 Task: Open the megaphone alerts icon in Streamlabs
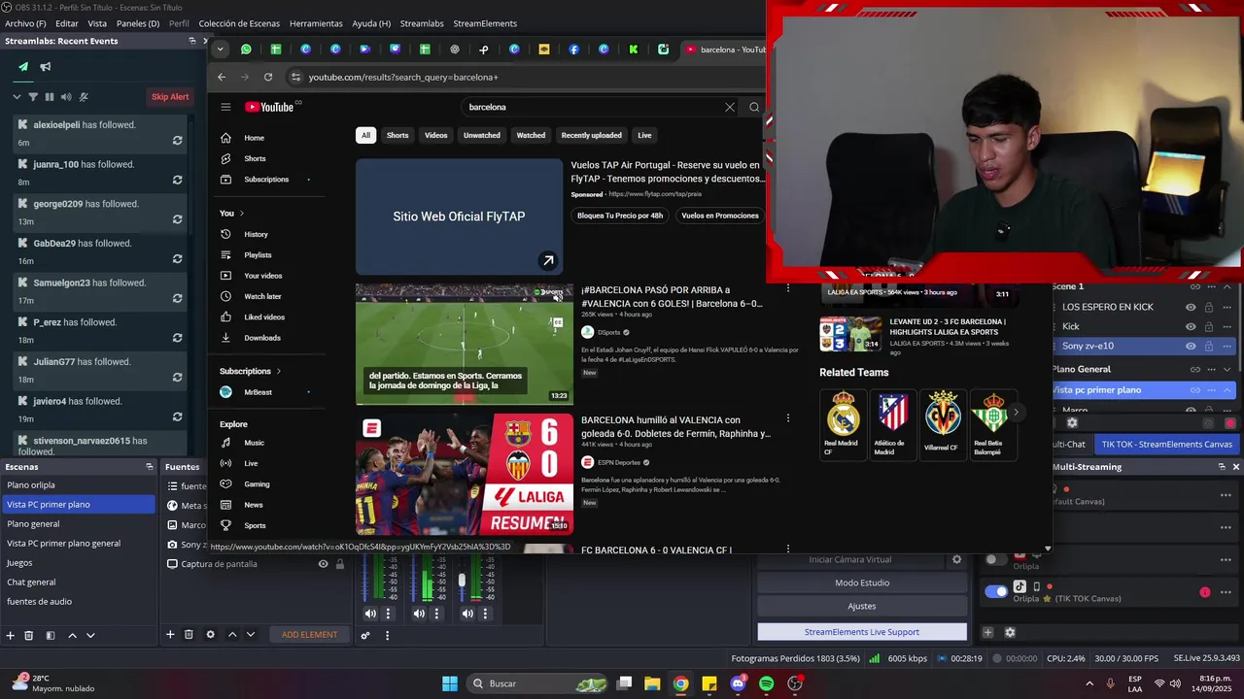click(45, 67)
